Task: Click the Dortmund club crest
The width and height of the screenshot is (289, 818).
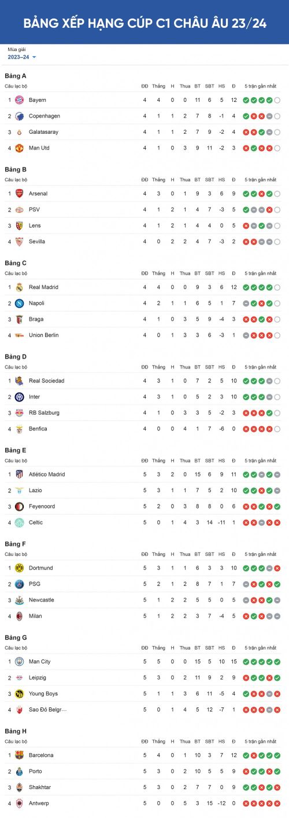Action: (x=19, y=568)
